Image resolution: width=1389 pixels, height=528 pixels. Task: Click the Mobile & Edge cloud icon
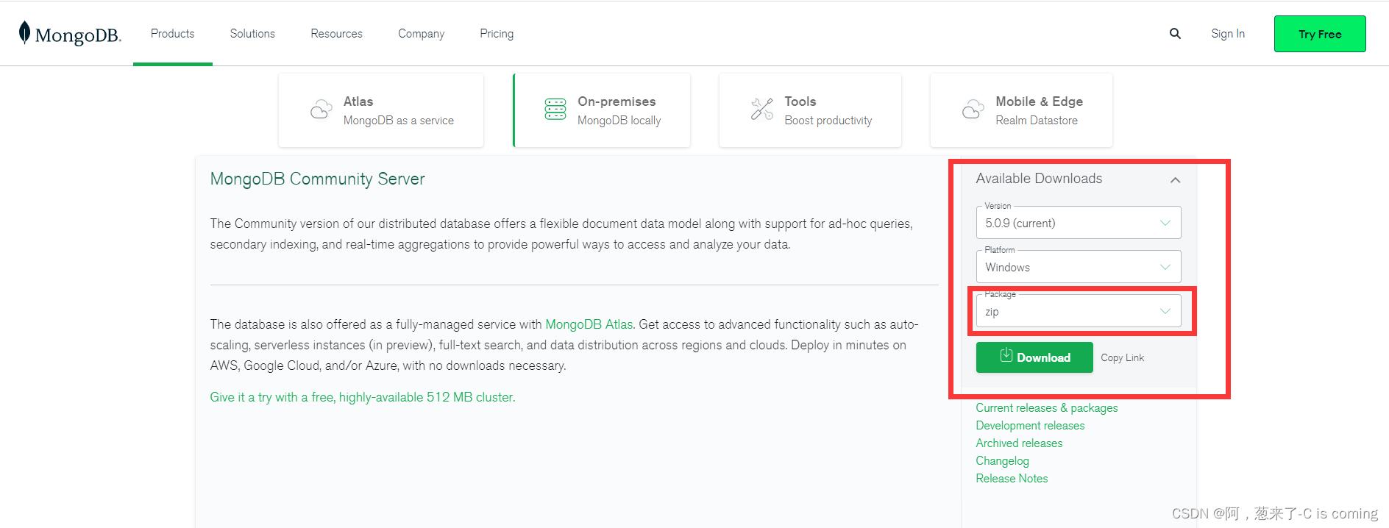[973, 110]
